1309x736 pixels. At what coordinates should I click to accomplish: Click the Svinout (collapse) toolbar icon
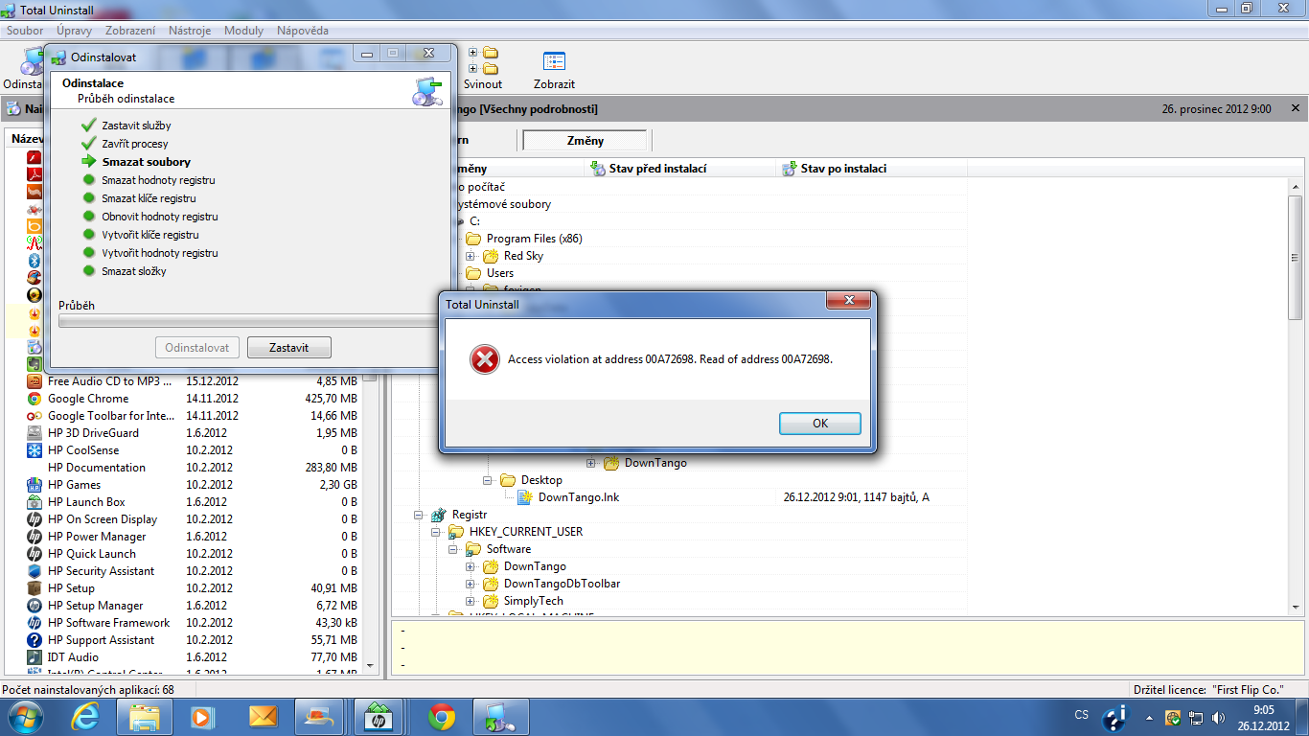coord(483,61)
